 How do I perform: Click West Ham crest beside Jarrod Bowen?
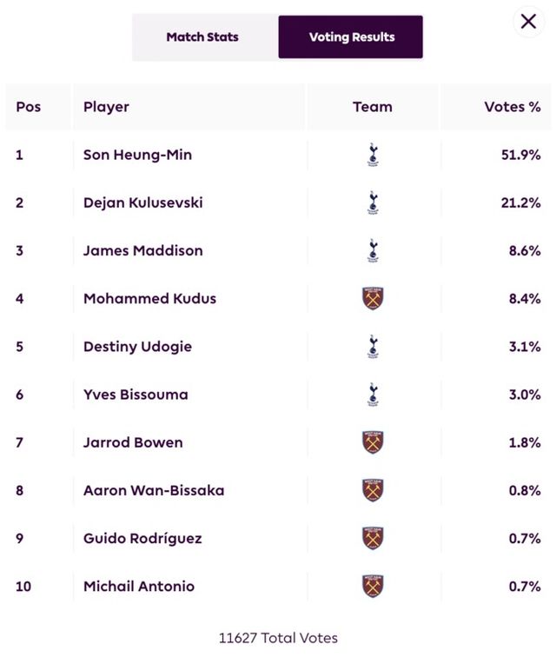point(373,442)
